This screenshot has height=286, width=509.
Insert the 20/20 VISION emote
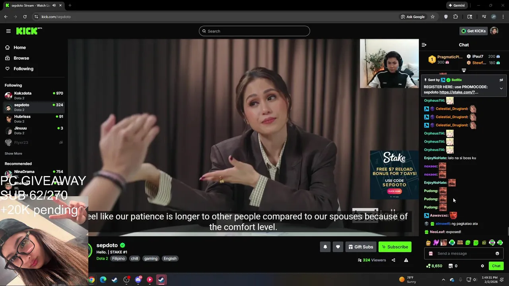tap(460, 243)
